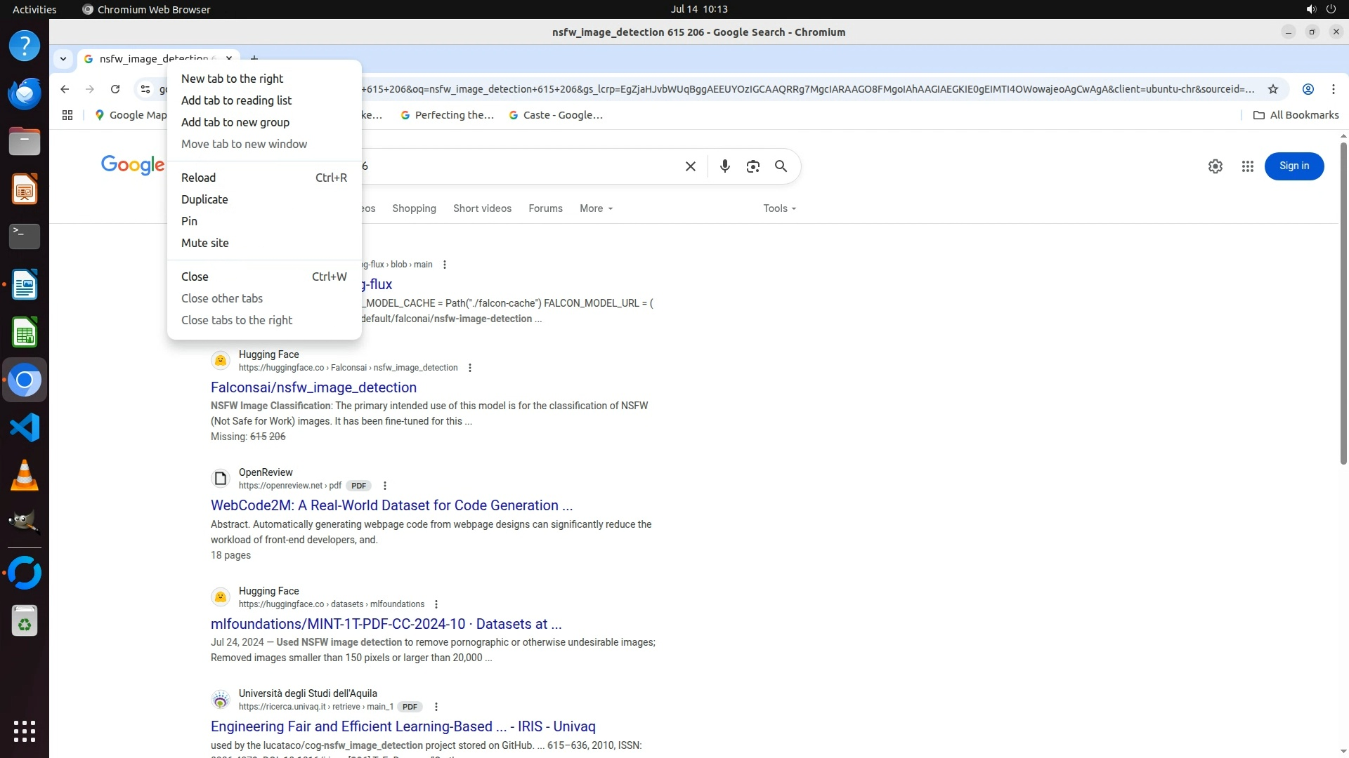Screen dimensions: 1349x758
Task: Click the Sign in button
Action: point(1293,166)
